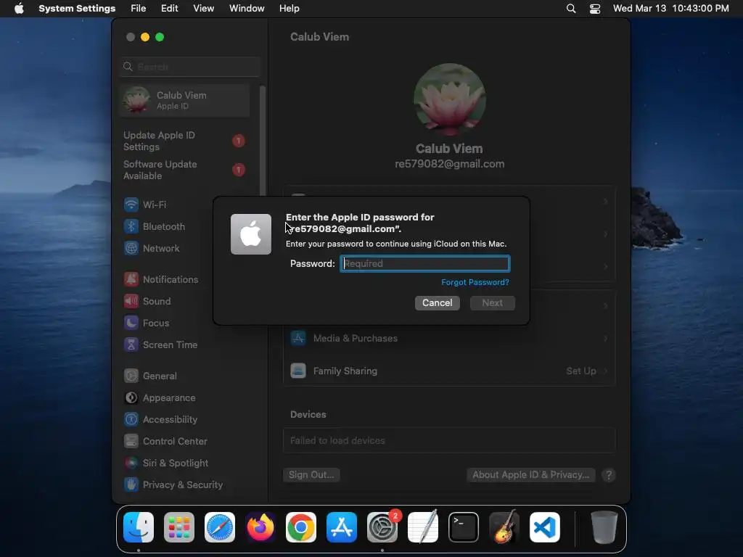
Task: Open the View menu
Action: point(203,9)
